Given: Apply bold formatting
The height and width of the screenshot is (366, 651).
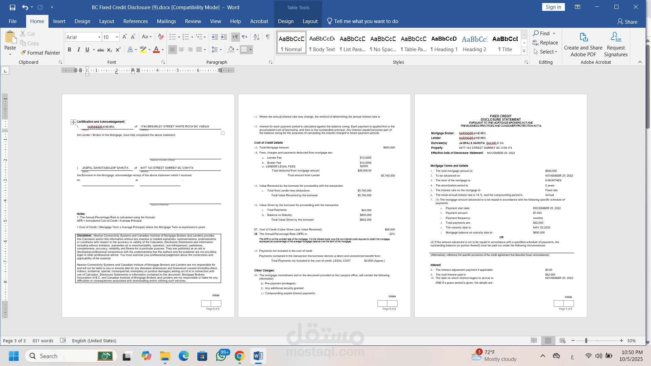Looking at the screenshot, I should 70,49.
